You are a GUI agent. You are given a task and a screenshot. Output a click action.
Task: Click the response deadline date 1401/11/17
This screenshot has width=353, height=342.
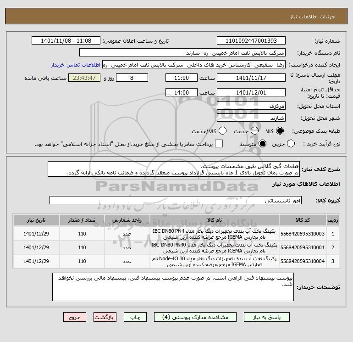[251, 78]
